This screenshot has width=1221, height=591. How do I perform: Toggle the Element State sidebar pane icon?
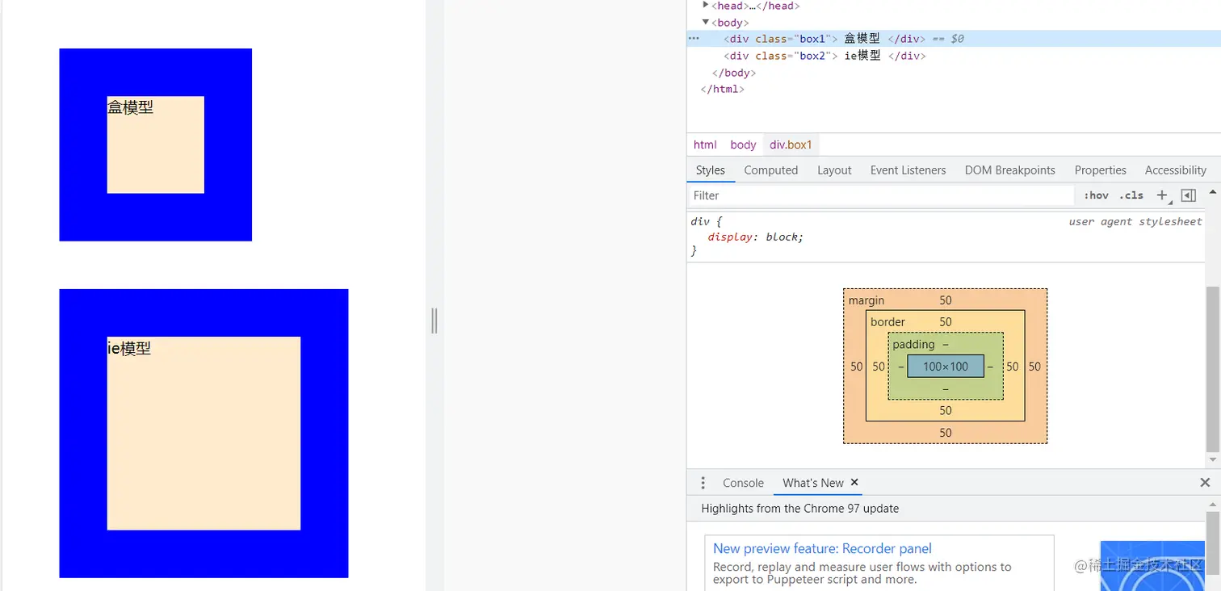[x=1188, y=195]
